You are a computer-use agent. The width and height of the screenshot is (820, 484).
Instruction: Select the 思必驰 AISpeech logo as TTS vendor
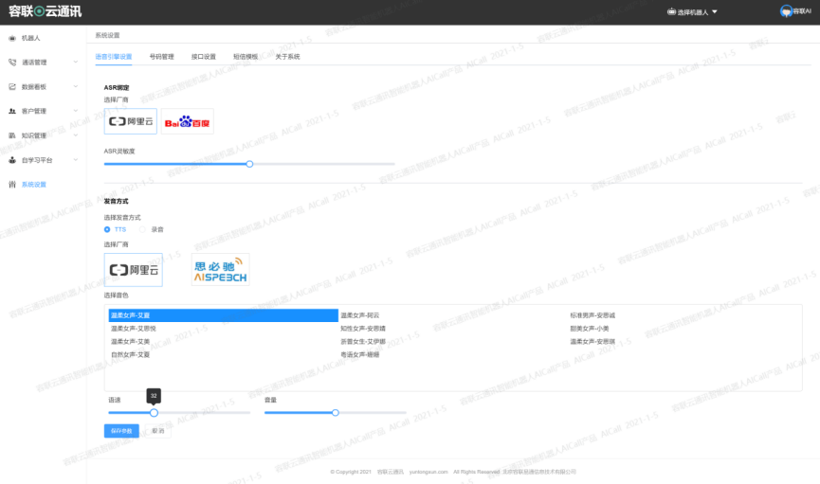[220, 270]
